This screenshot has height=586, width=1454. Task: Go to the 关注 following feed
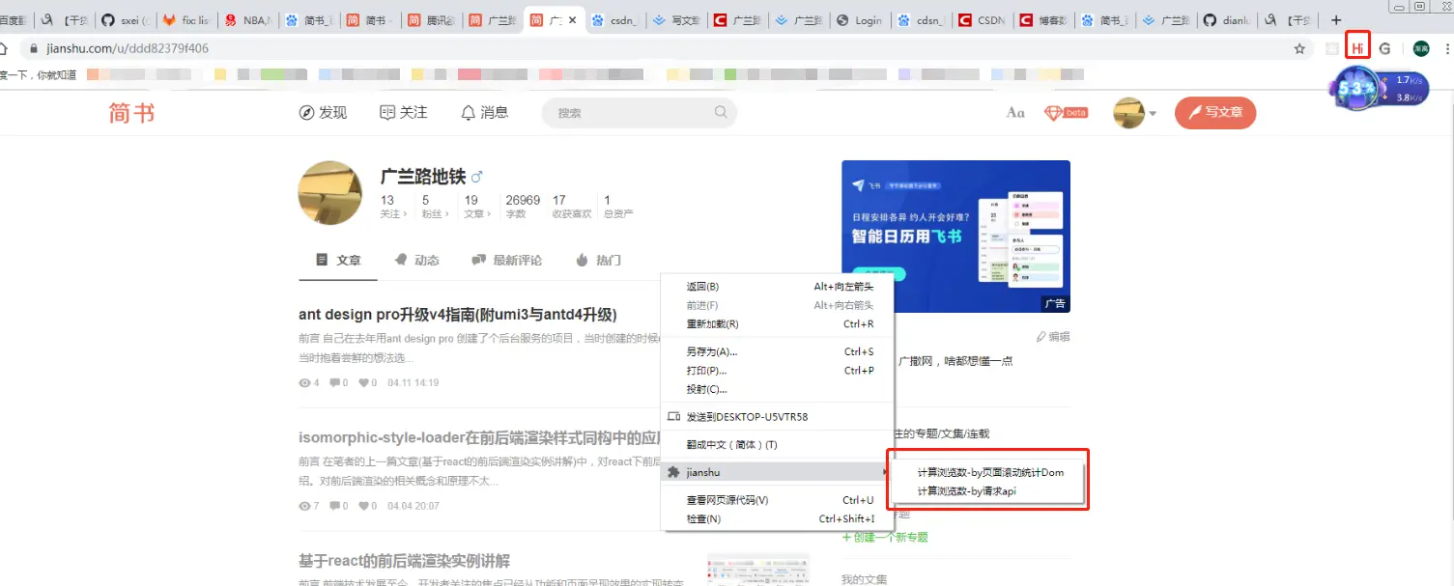403,113
